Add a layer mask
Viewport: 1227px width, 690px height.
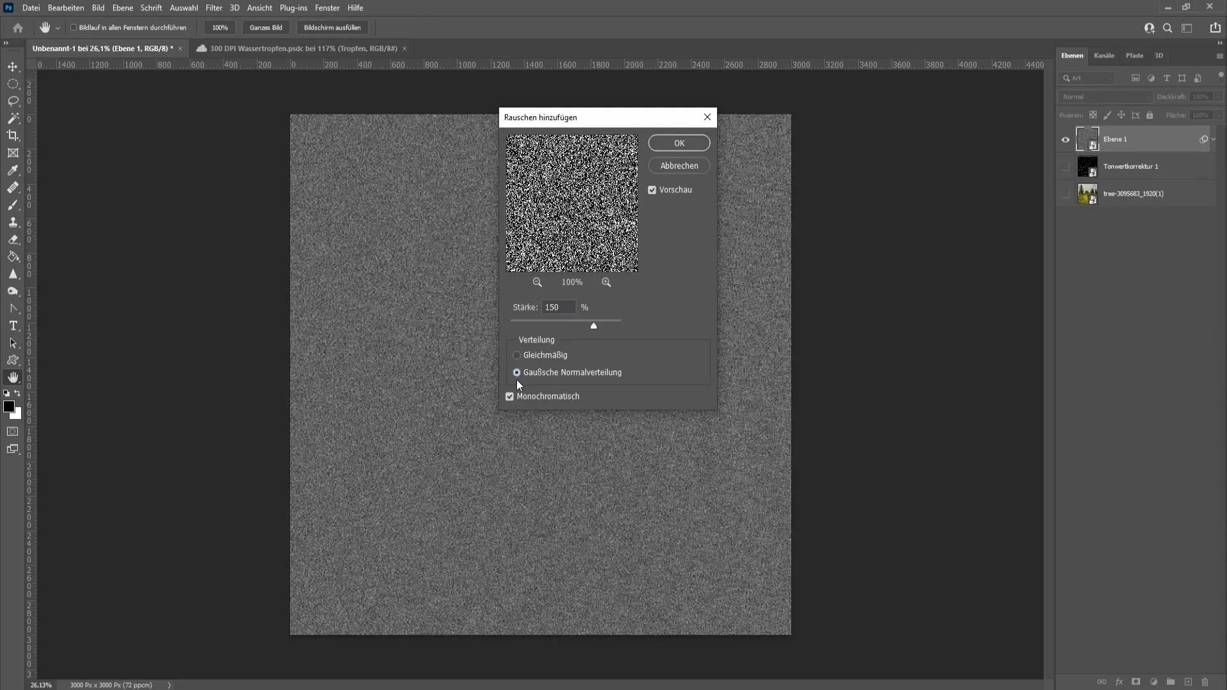tap(1136, 682)
